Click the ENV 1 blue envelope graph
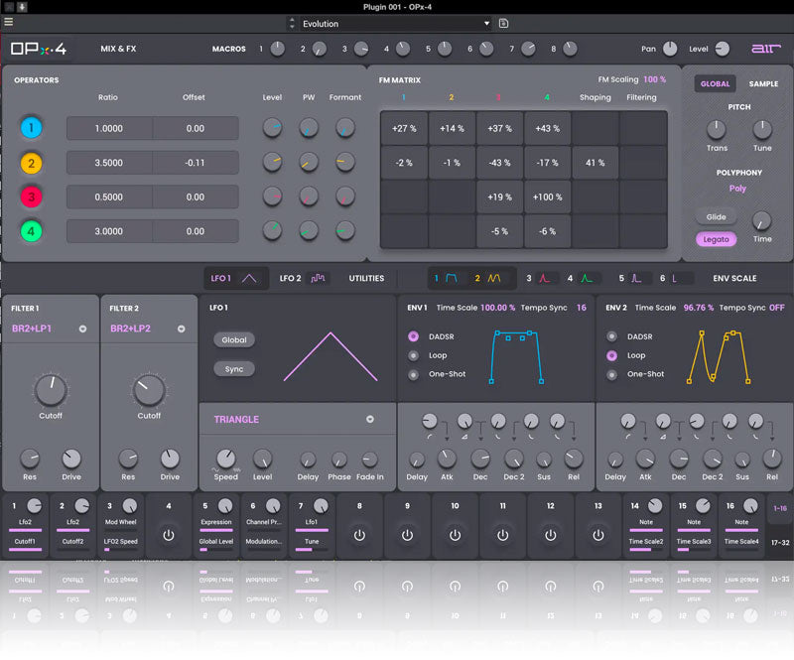 [x=516, y=357]
